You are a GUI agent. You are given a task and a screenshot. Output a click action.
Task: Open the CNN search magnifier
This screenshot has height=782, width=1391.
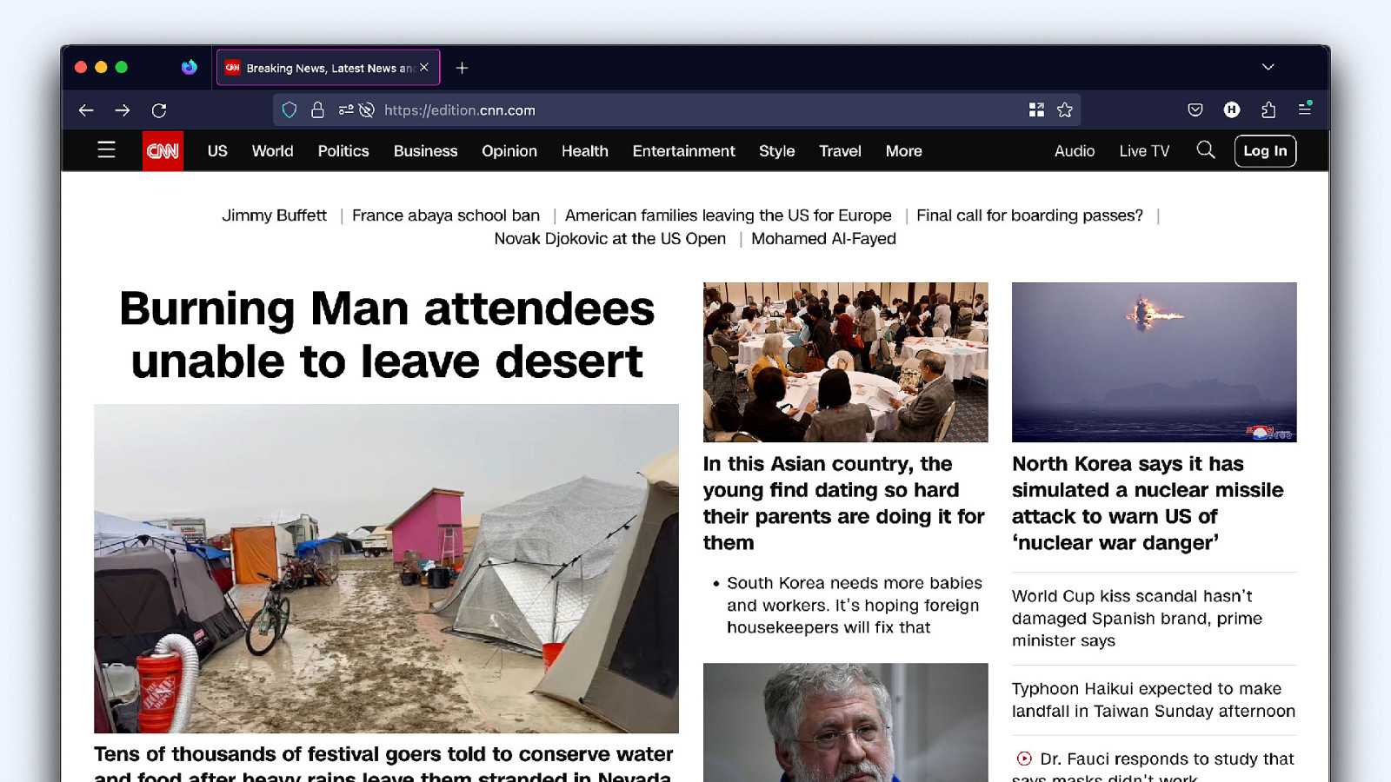1206,150
